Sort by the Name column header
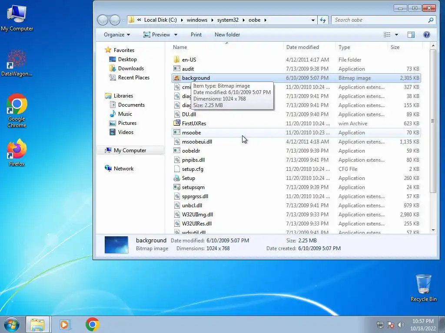This screenshot has height=333, width=445. 227,47
